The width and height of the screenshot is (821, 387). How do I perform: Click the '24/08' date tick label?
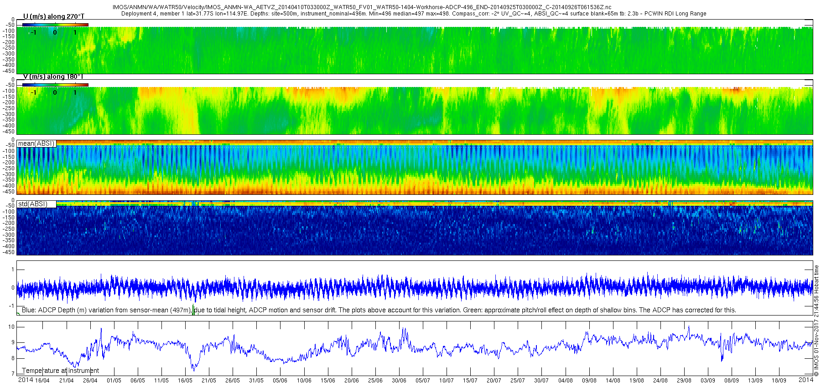click(x=660, y=381)
